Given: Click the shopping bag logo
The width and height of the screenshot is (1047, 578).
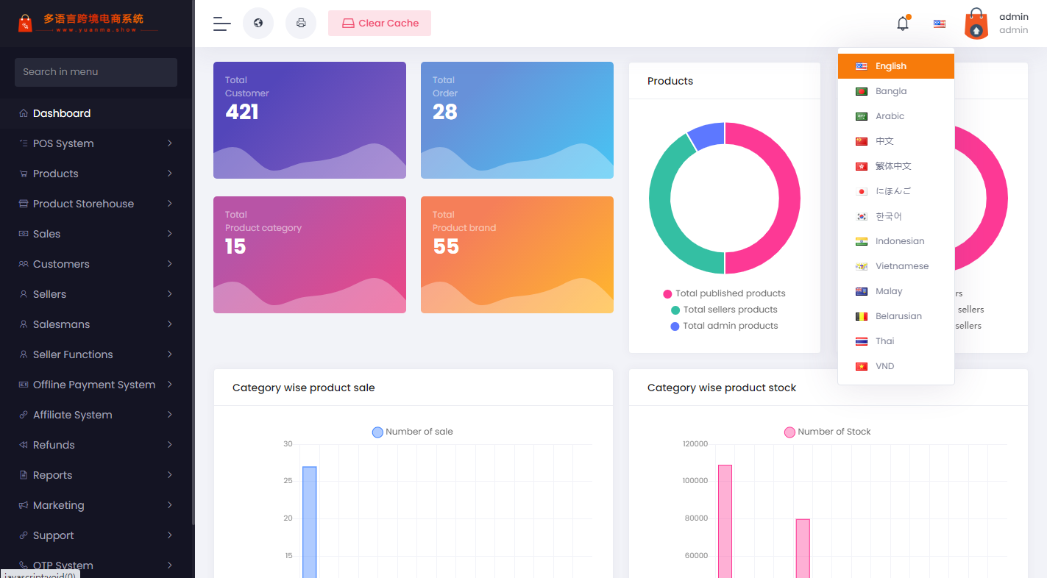Looking at the screenshot, I should [26, 24].
